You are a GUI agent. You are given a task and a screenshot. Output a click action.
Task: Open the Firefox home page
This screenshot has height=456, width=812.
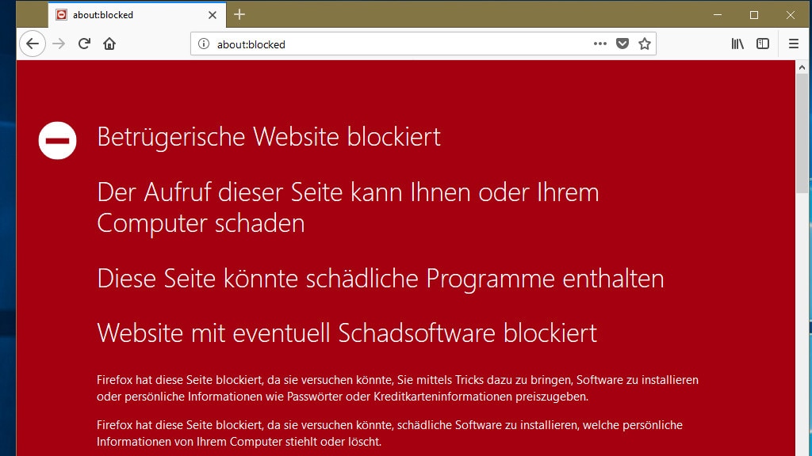[x=109, y=44]
